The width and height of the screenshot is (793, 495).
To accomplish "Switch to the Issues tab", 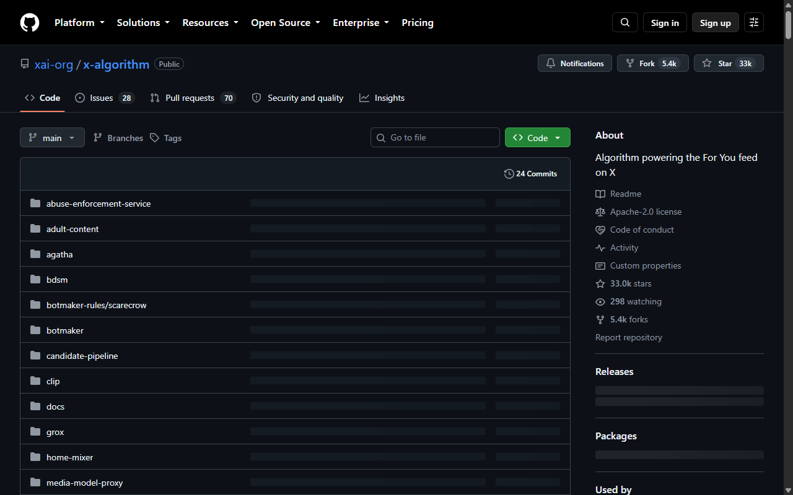I will [105, 98].
